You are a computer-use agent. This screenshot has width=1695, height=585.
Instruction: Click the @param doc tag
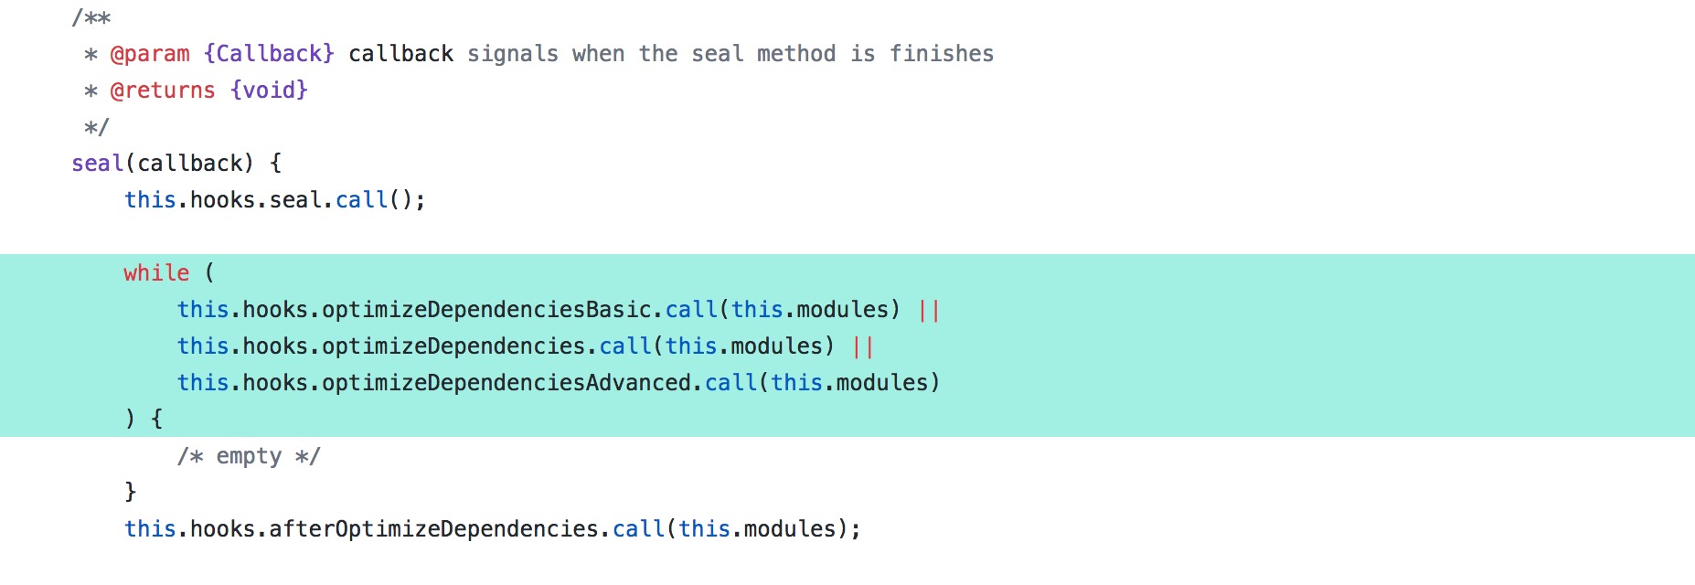(x=150, y=54)
